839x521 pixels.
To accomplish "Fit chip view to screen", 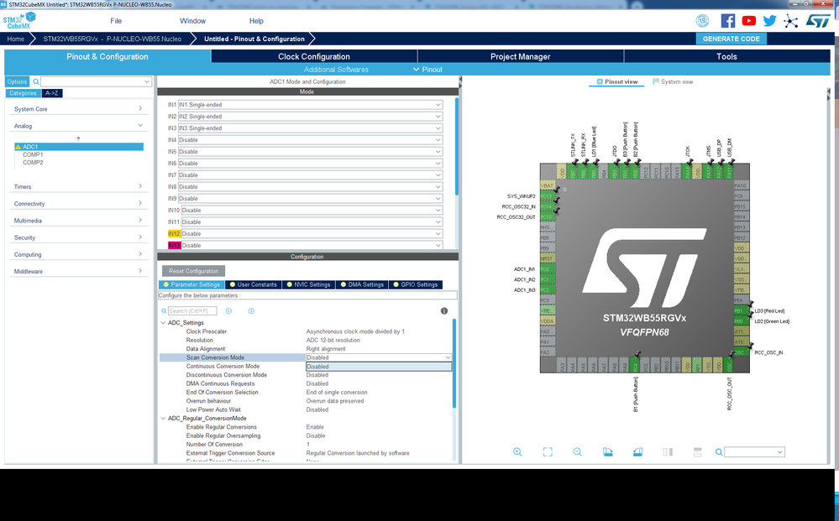I will [548, 452].
